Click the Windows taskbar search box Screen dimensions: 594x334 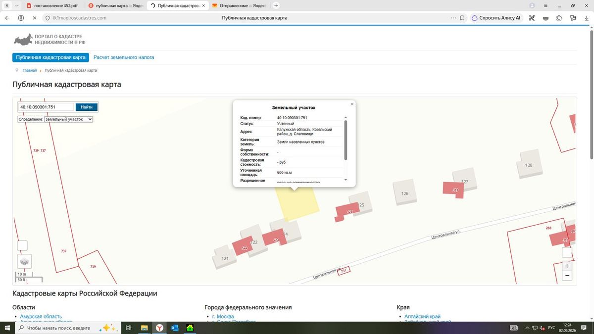point(68,328)
